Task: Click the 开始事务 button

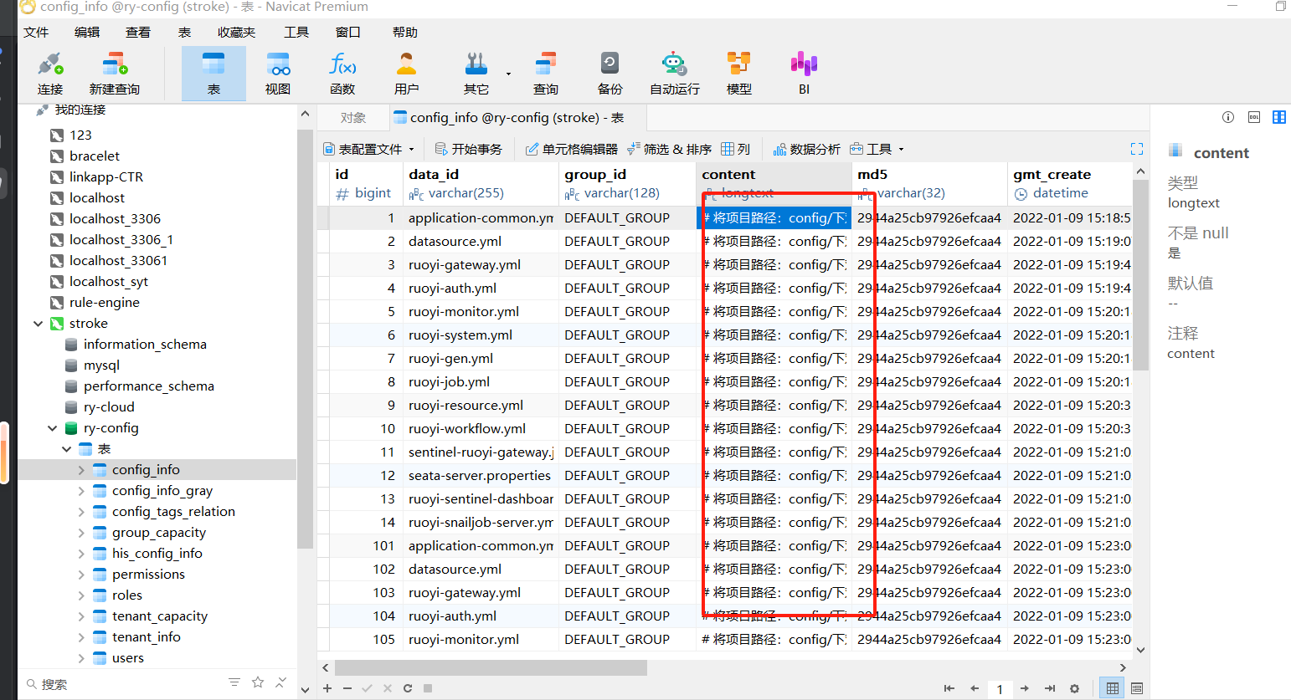Action: [x=469, y=149]
